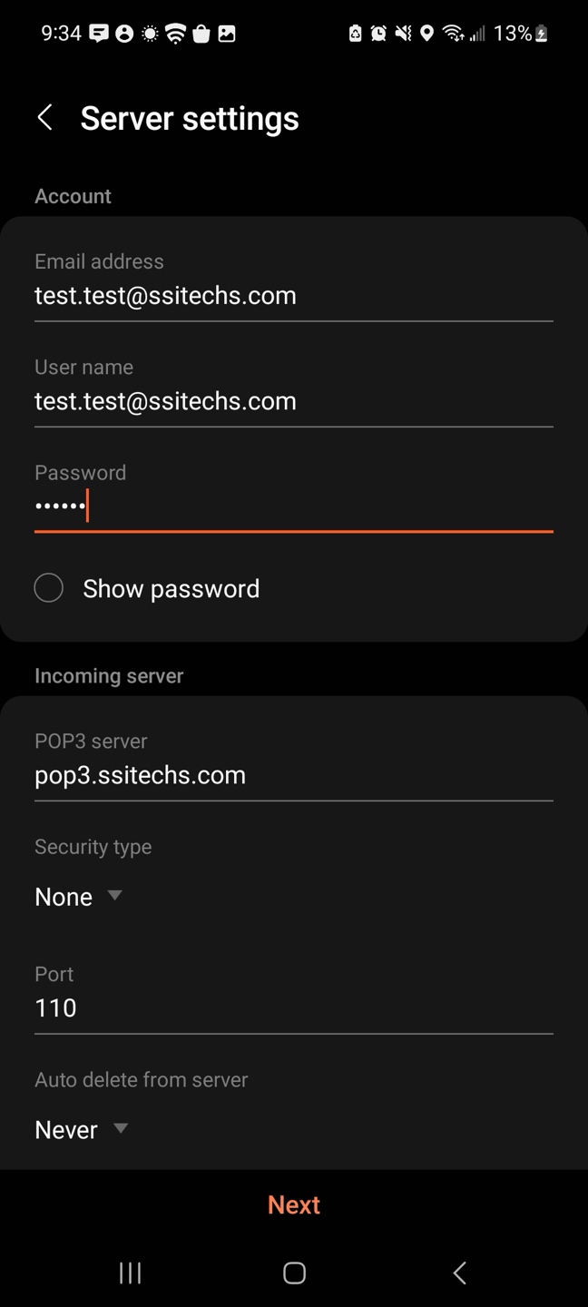Change the Port number field

tap(293, 1008)
